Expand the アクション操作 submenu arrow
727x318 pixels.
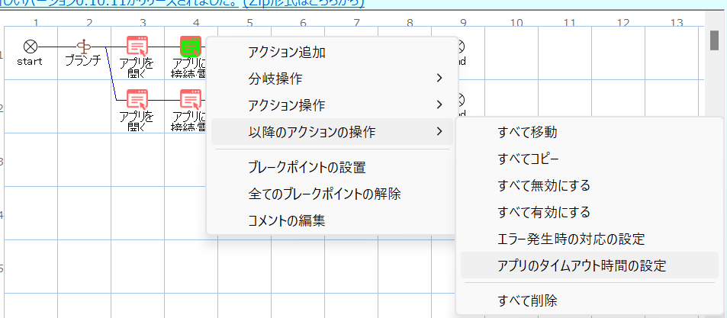[x=439, y=104]
